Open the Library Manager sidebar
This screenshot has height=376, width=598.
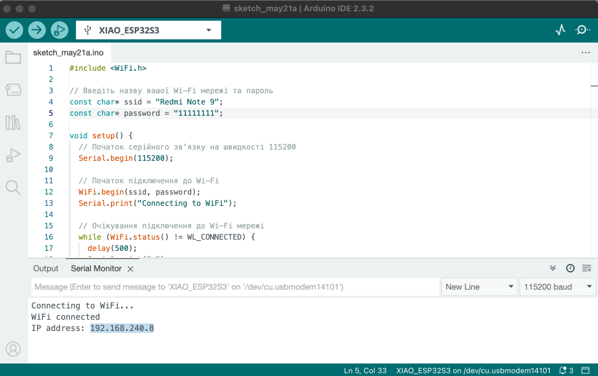(13, 122)
